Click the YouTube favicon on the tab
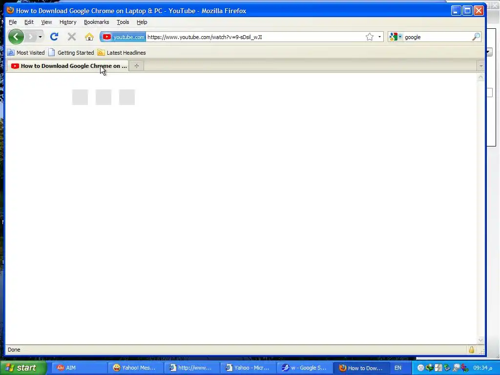500x375 pixels. [x=15, y=66]
